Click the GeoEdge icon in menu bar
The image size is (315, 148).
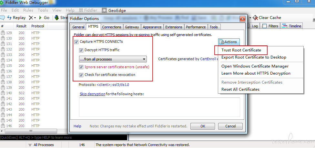click(104, 10)
